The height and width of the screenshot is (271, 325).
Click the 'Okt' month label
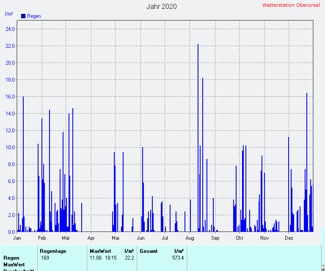(240, 238)
